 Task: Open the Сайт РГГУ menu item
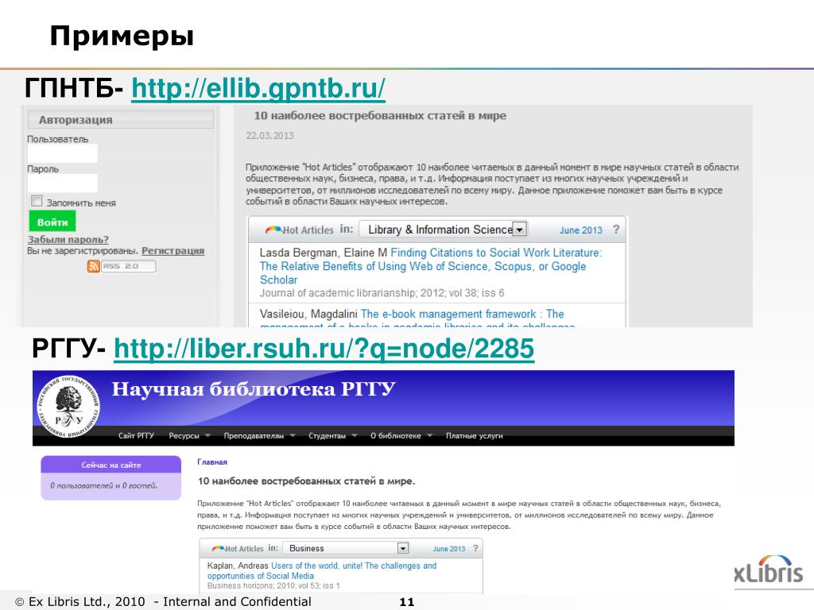[136, 436]
